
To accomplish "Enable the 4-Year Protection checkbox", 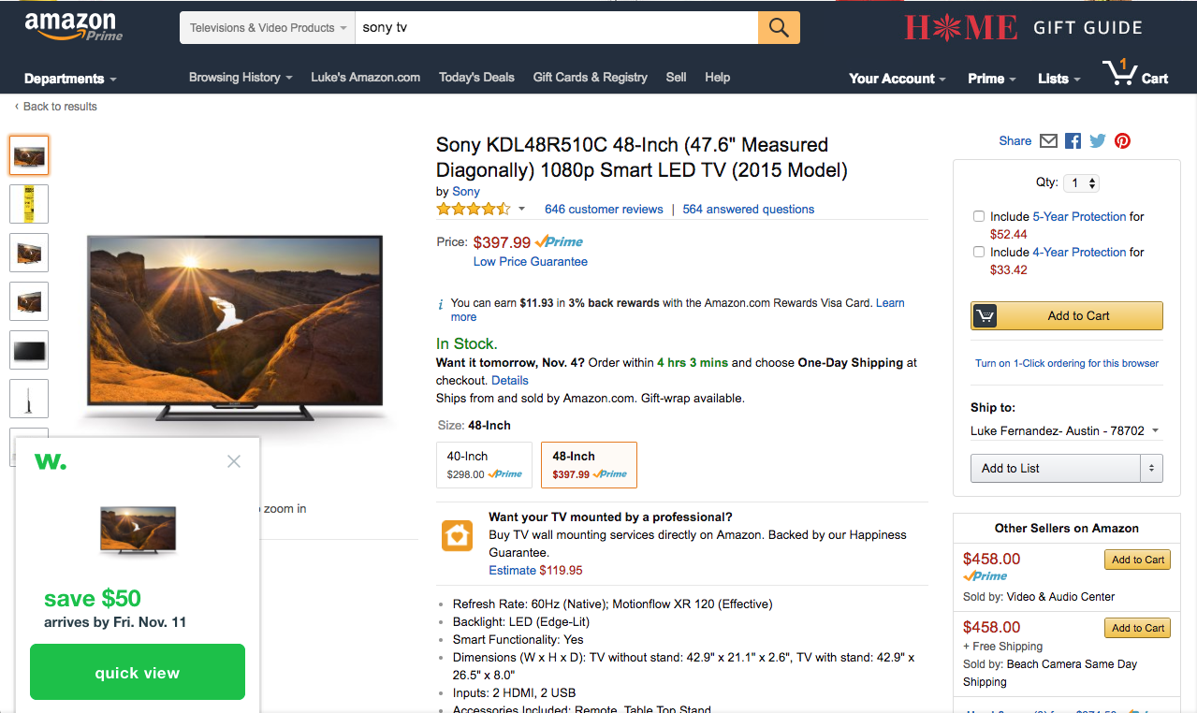I will [979, 252].
